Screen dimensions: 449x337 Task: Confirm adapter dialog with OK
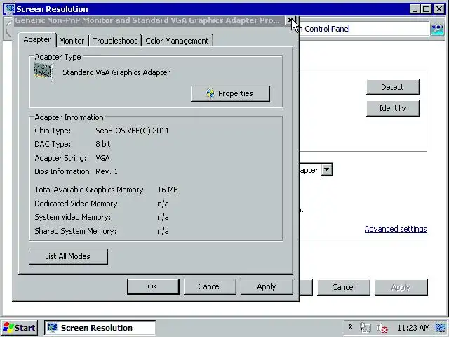click(153, 286)
